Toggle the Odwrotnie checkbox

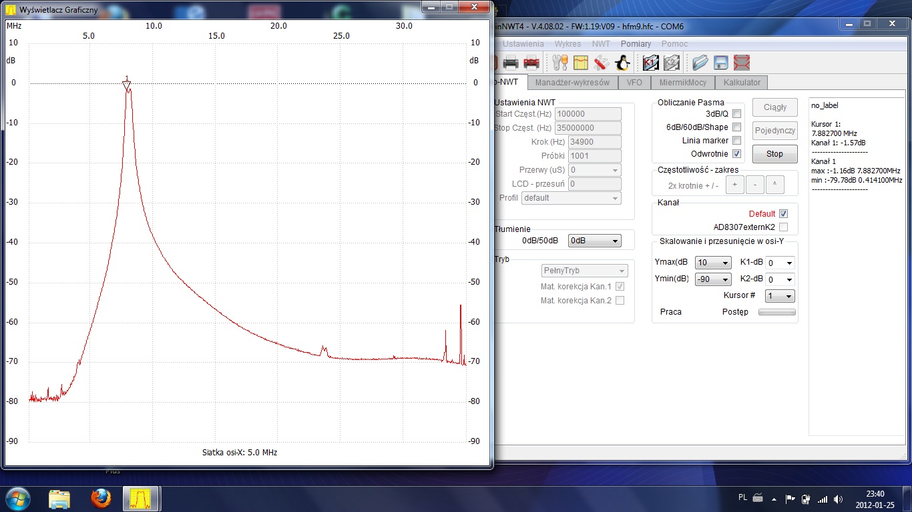coord(736,154)
